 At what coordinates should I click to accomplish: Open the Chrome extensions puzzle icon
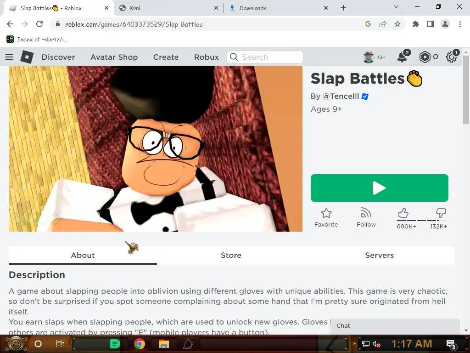(415, 24)
